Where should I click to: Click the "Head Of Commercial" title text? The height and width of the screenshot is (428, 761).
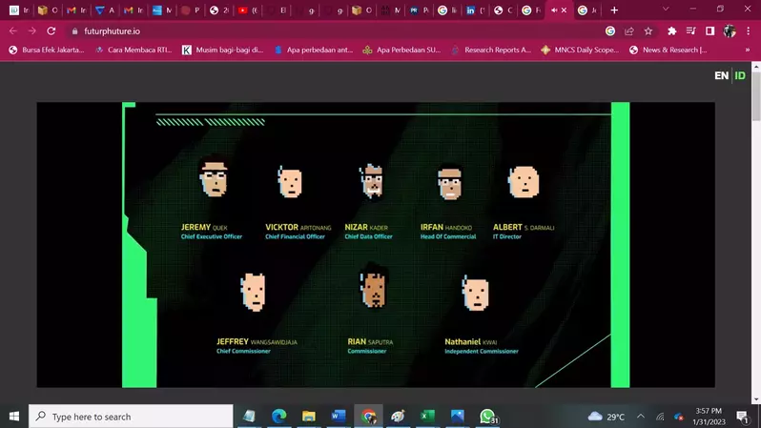point(448,236)
